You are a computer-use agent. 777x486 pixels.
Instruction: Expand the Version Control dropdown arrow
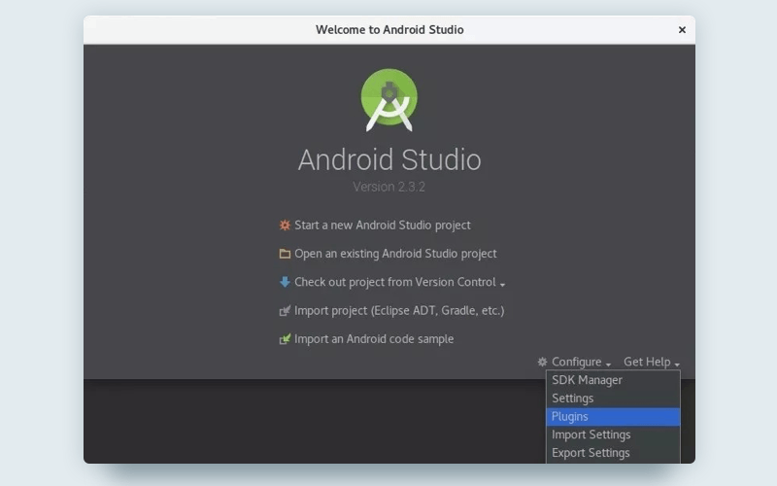tap(502, 285)
